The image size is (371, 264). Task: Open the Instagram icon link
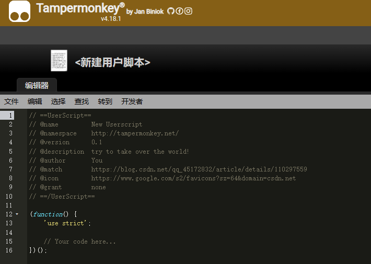188,11
